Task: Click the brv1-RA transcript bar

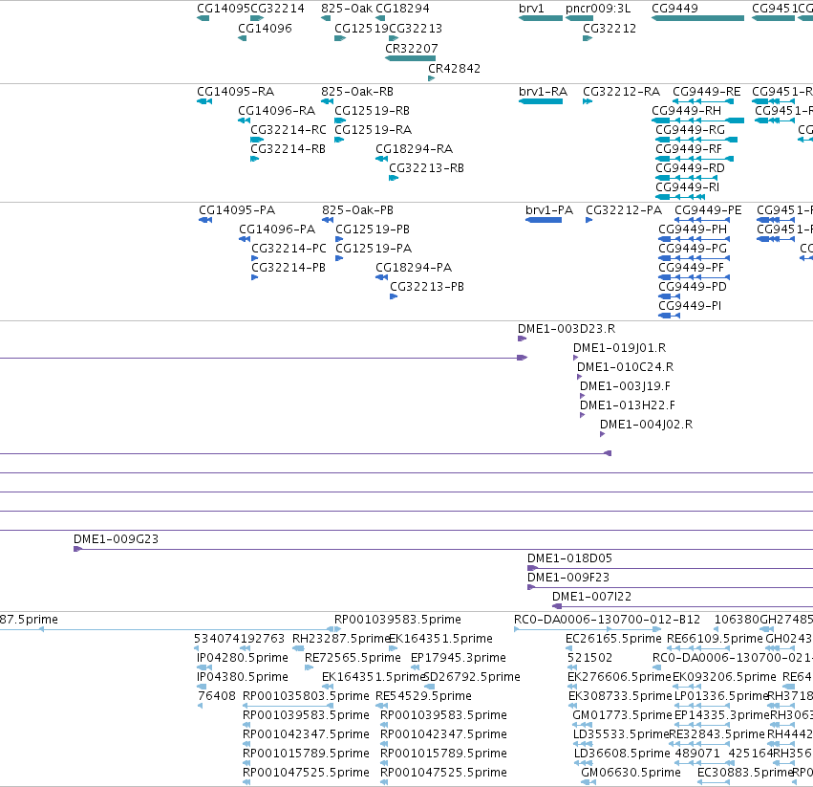Action: tap(541, 101)
